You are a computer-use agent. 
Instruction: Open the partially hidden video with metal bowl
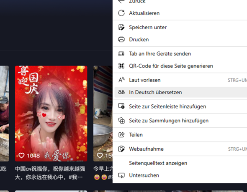tap(103, 114)
